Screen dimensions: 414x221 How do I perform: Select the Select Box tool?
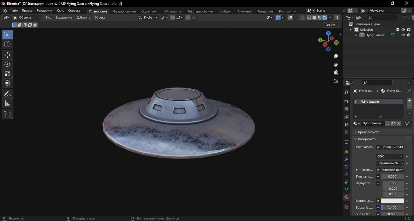pos(7,35)
